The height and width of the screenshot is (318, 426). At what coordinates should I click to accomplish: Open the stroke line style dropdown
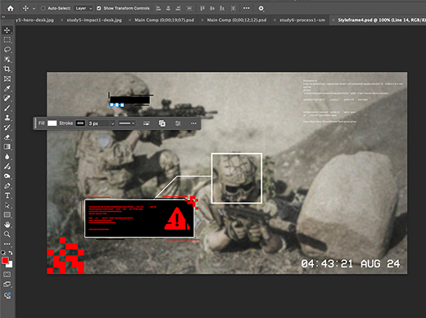(127, 123)
